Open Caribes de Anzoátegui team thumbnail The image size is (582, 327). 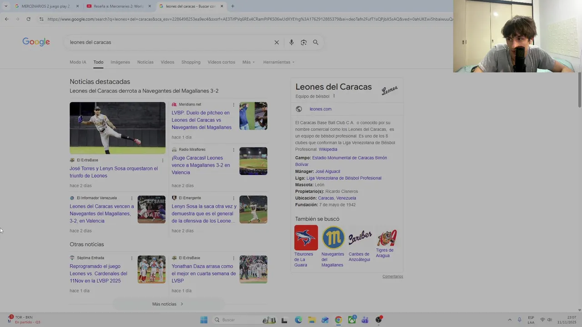coord(360,238)
